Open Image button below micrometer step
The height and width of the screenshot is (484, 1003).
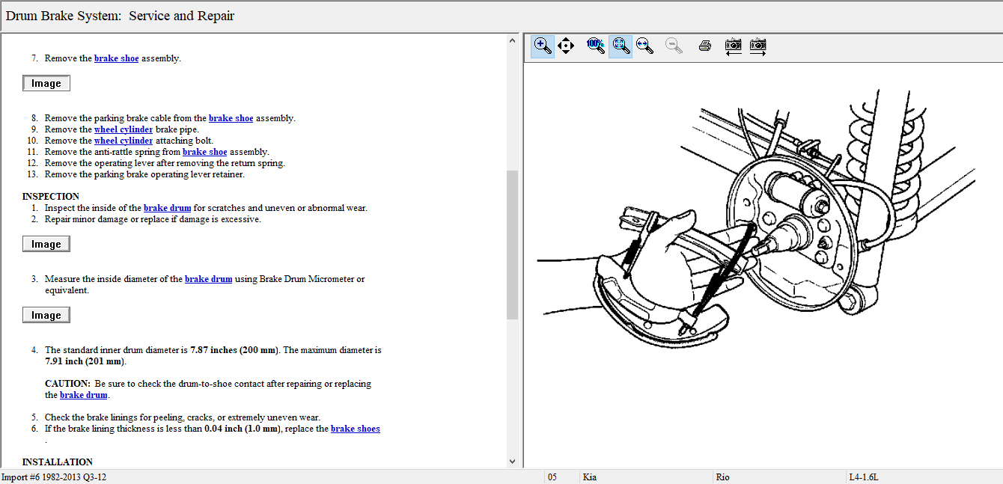tap(46, 316)
